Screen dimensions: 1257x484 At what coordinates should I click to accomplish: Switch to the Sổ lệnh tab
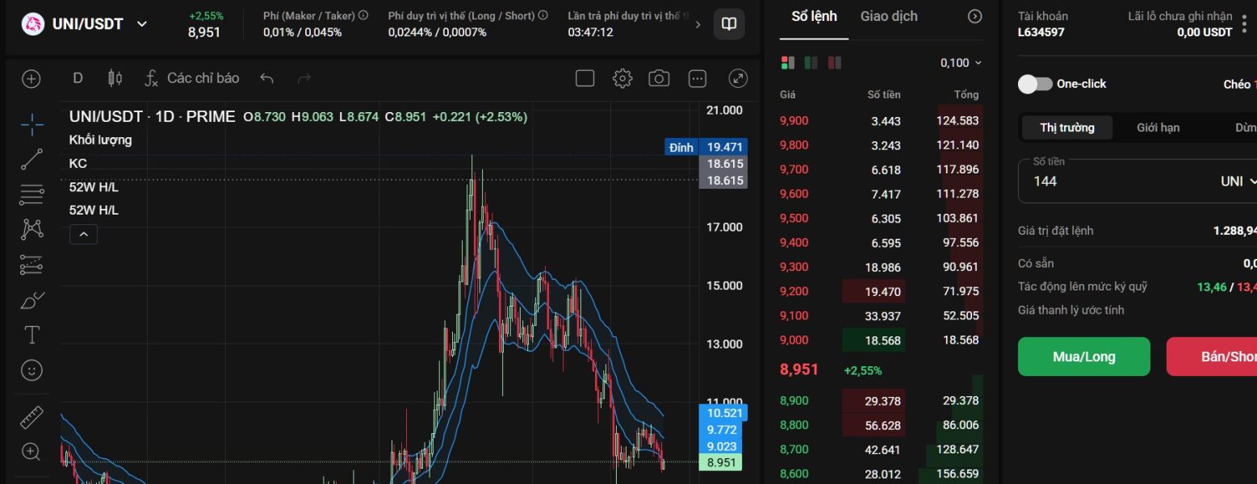[x=814, y=16]
